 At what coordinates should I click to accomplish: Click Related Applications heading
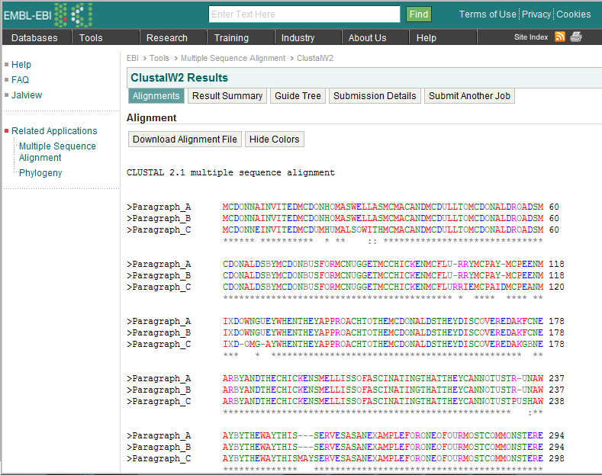coord(54,131)
